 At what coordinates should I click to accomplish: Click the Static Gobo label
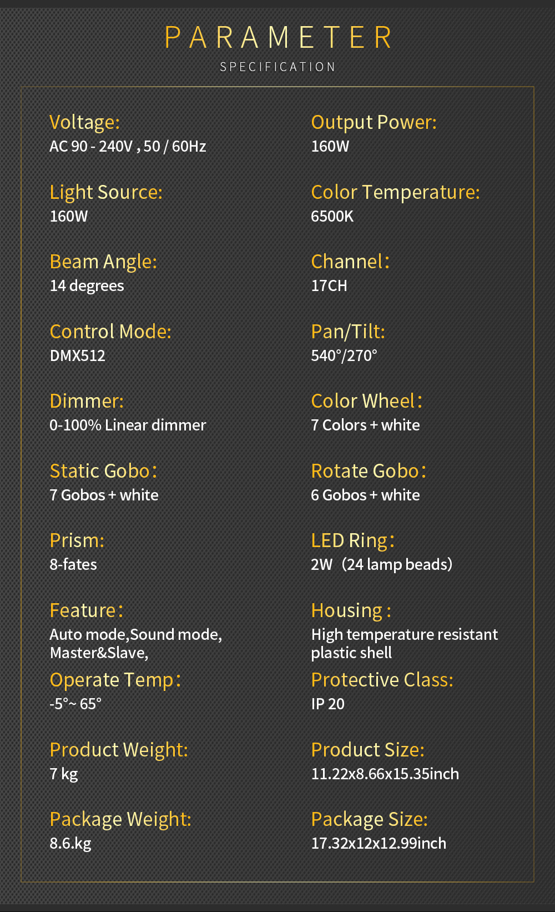point(103,472)
